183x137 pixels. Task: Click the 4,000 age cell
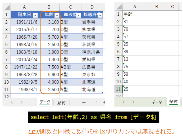click(x=49, y=82)
